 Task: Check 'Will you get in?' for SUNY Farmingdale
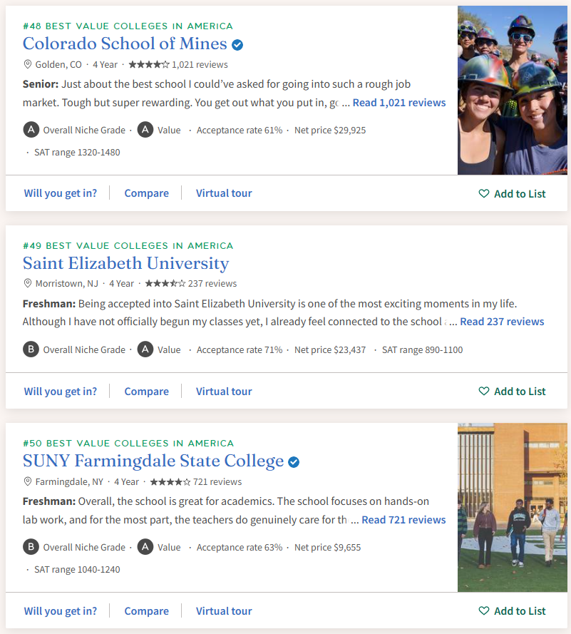[x=61, y=610]
